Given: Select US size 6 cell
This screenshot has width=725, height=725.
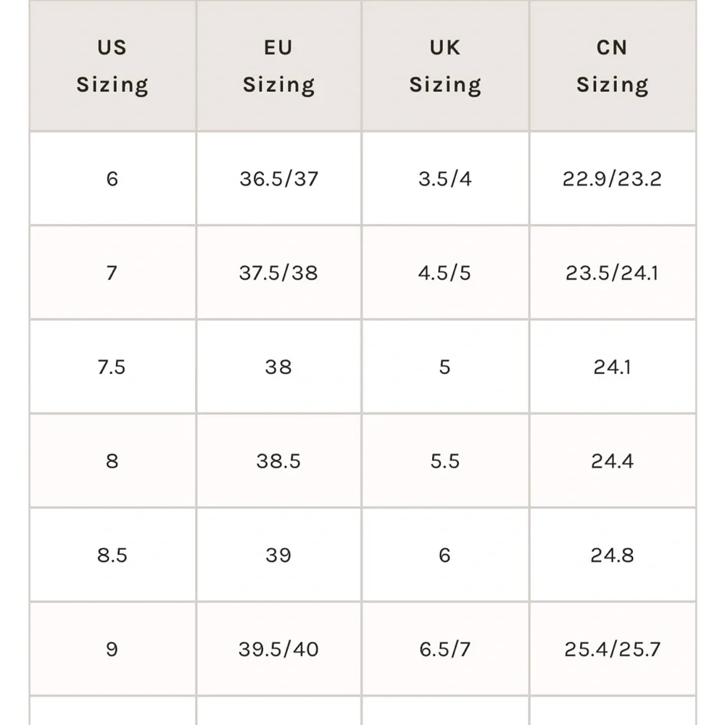Looking at the screenshot, I should (113, 179).
